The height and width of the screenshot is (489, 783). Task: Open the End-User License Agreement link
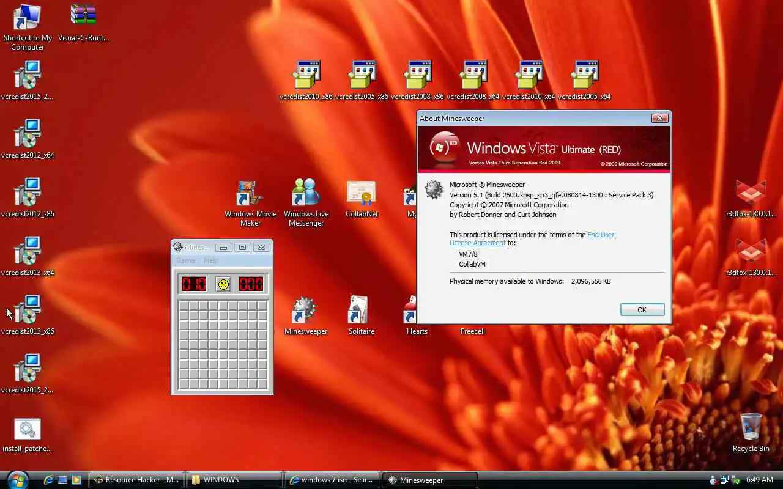click(x=532, y=238)
